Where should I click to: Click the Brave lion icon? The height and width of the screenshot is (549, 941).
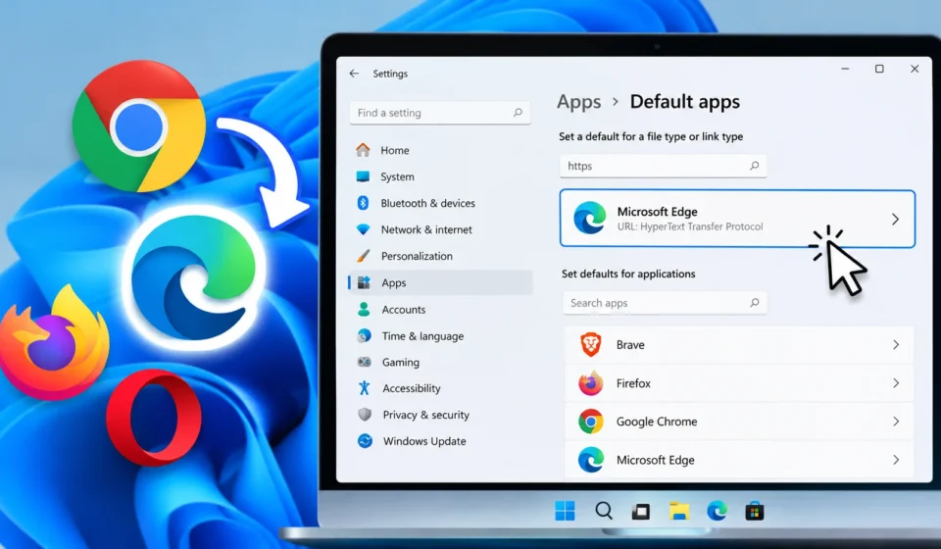click(x=591, y=344)
